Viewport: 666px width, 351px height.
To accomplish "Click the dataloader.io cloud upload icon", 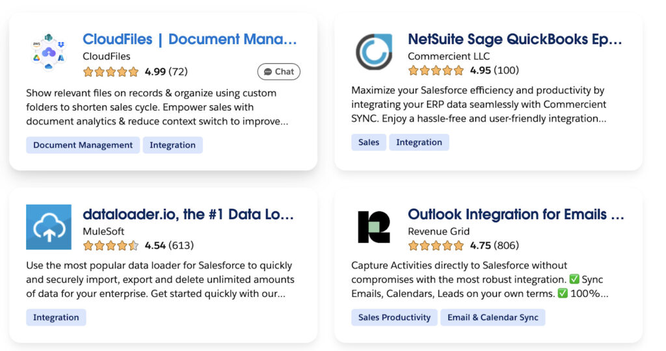I will click(x=49, y=227).
